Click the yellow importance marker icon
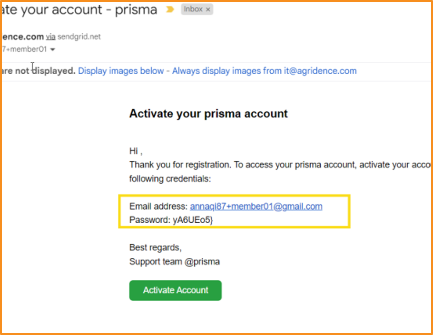Viewport: 433px width, 335px height. [x=170, y=10]
